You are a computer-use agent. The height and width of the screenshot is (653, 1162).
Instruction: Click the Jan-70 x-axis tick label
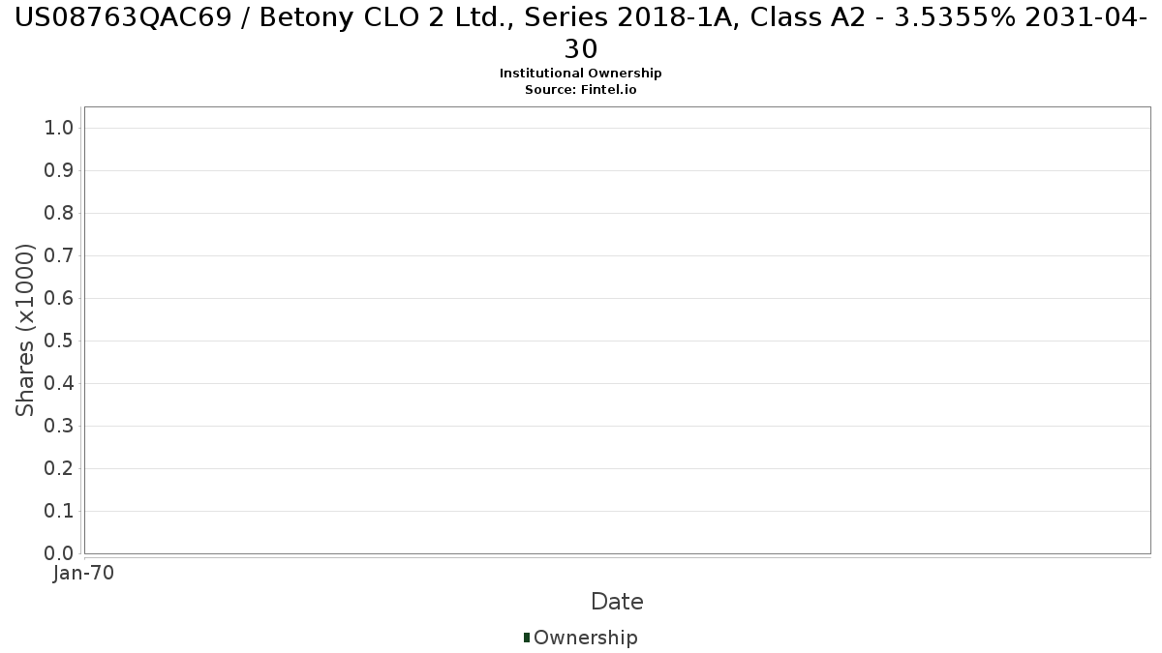tap(84, 573)
